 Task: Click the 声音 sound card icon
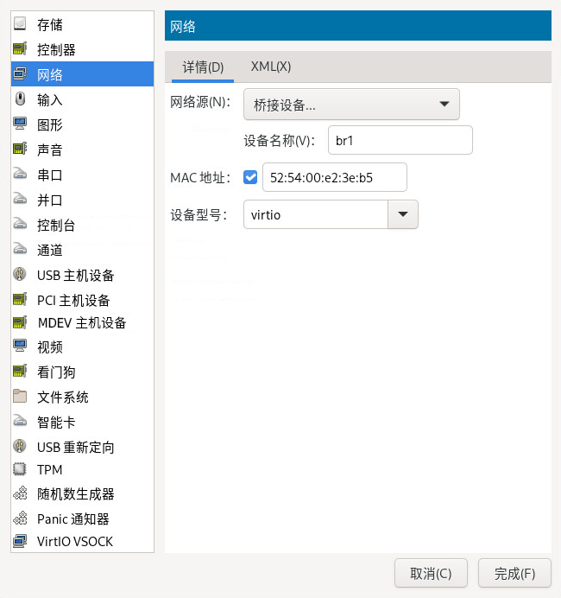21,149
